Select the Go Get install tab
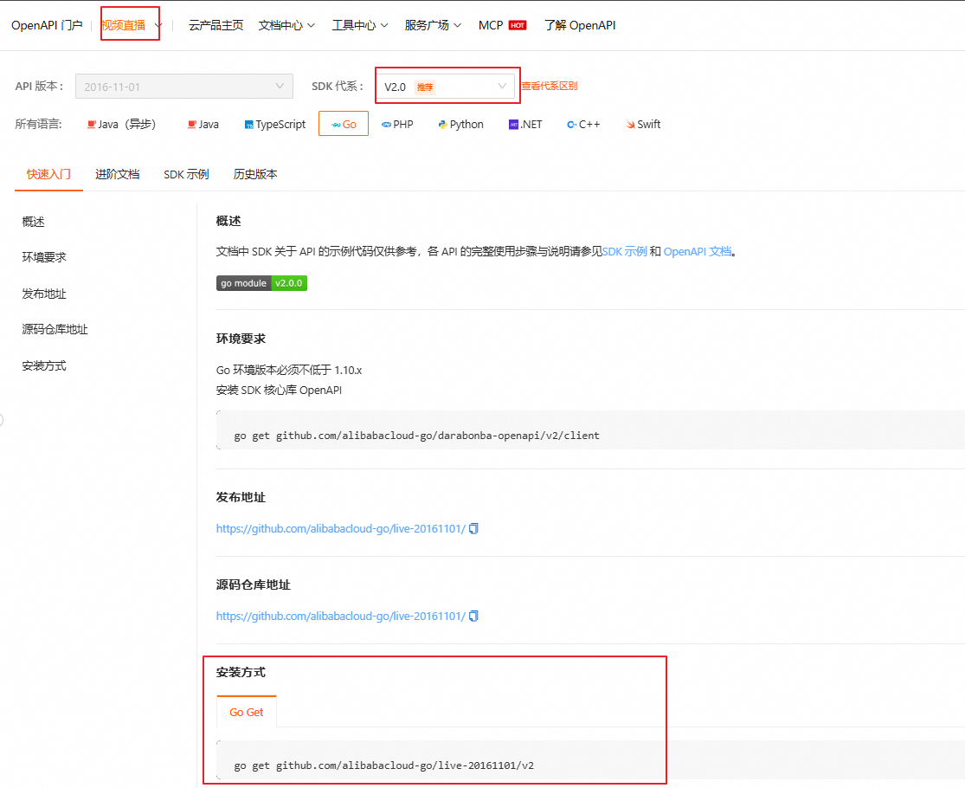Screen dimensions: 965x788 (246, 713)
